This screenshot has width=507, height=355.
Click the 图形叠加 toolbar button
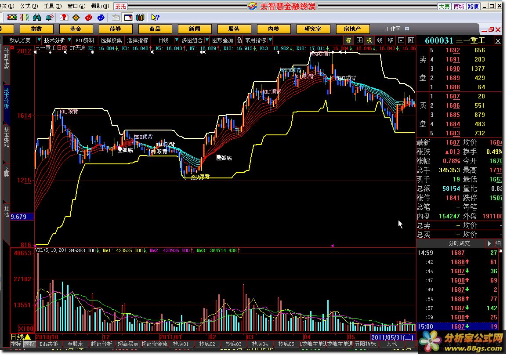point(223,40)
